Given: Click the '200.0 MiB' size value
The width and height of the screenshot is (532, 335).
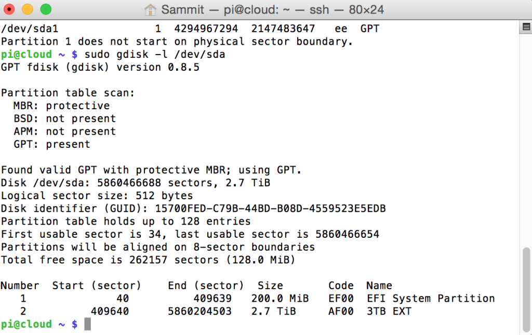Looking at the screenshot, I should (x=280, y=298).
